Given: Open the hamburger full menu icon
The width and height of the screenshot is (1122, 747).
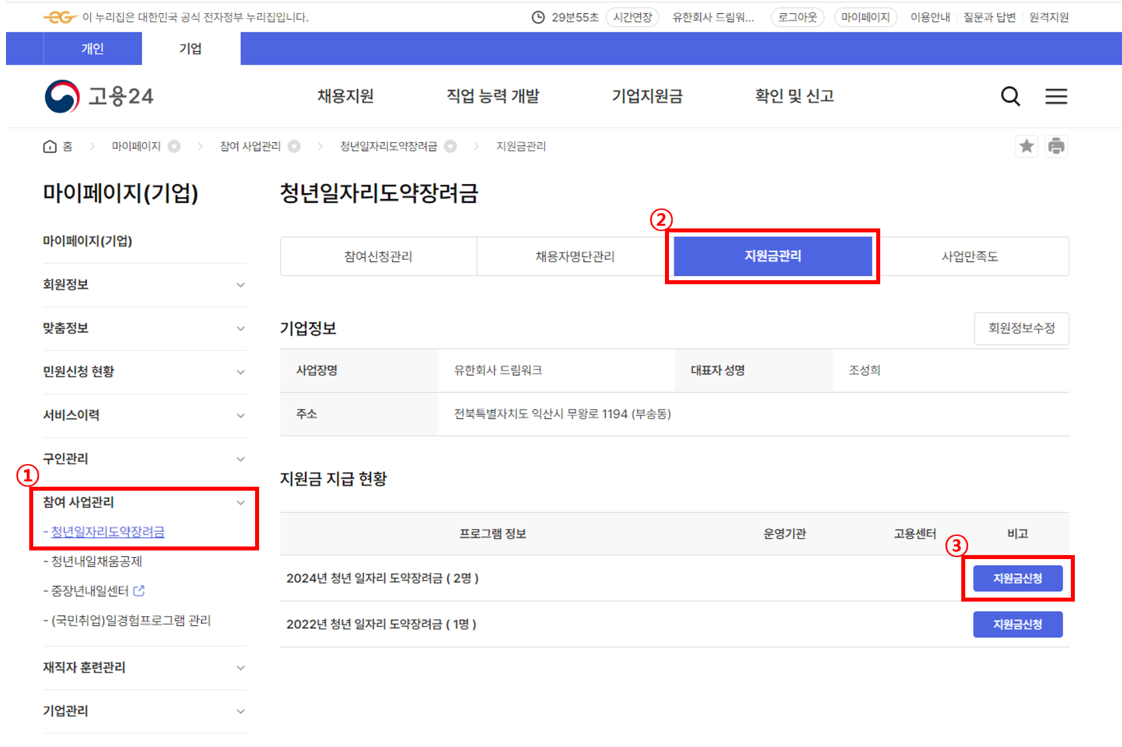Looking at the screenshot, I should coord(1056,96).
